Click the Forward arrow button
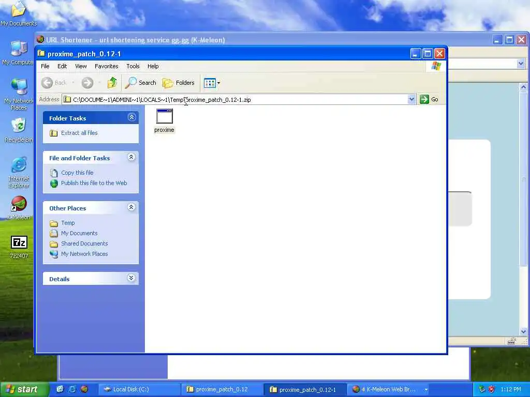The image size is (530, 397). 87,83
